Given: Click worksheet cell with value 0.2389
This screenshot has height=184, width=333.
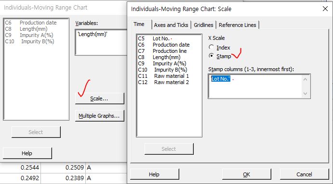Looking at the screenshot, I should 63,178.
